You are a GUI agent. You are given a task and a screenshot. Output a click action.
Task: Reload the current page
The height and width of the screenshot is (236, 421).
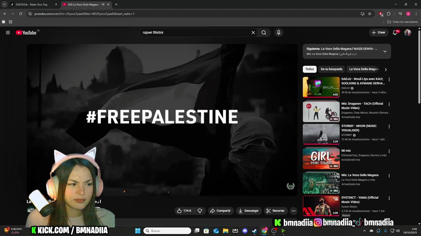pos(20,14)
